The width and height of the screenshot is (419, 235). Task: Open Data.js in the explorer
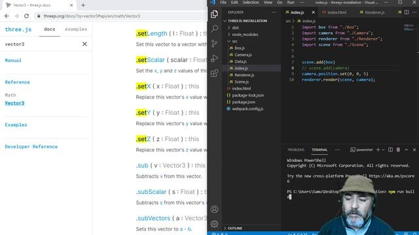(x=240, y=61)
